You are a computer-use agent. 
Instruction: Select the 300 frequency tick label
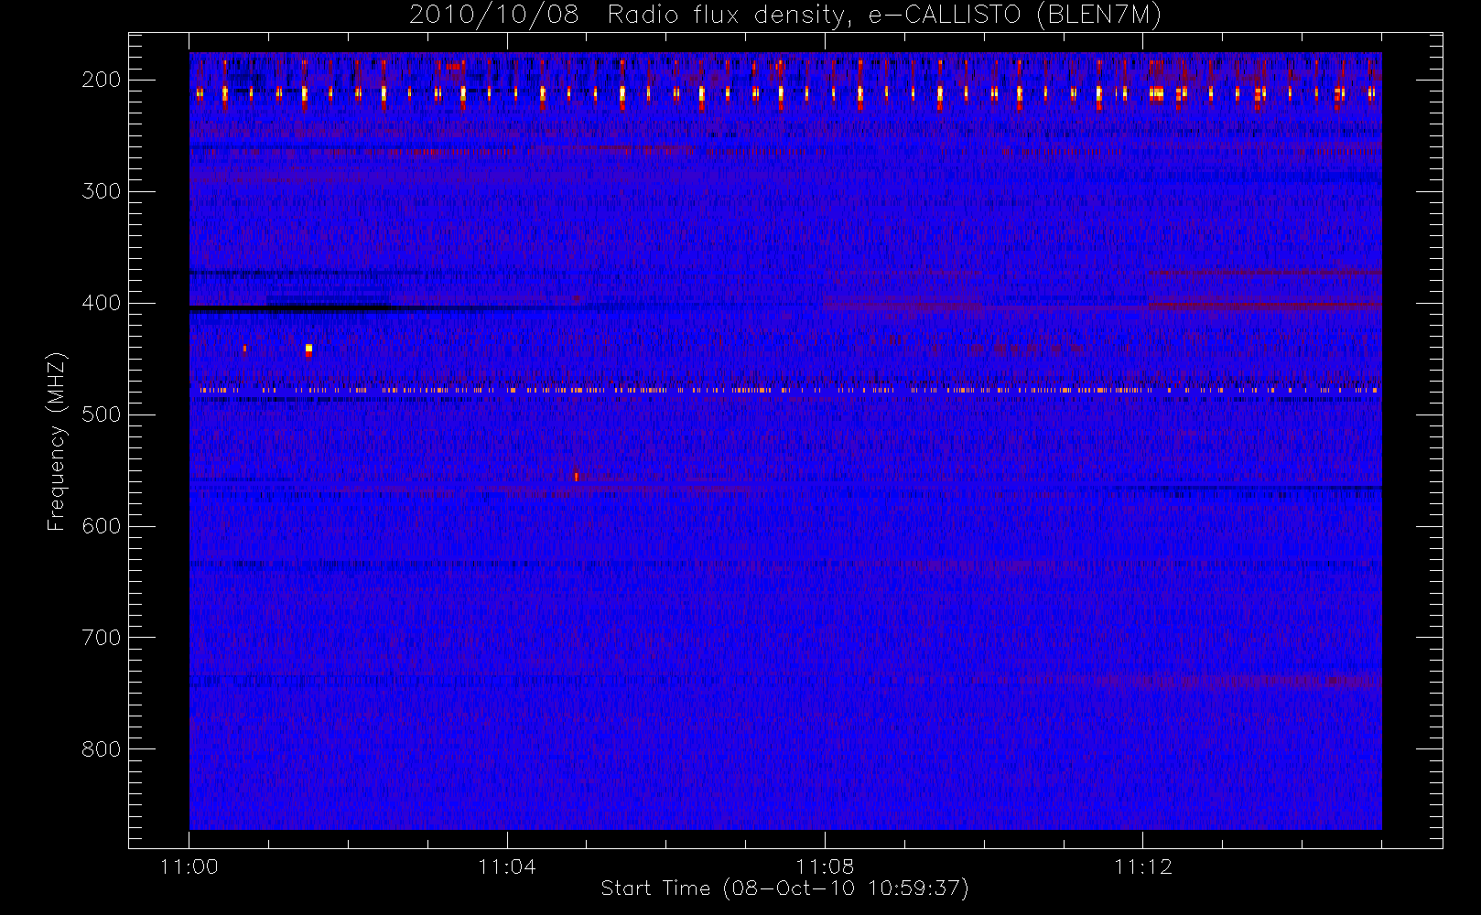click(102, 191)
